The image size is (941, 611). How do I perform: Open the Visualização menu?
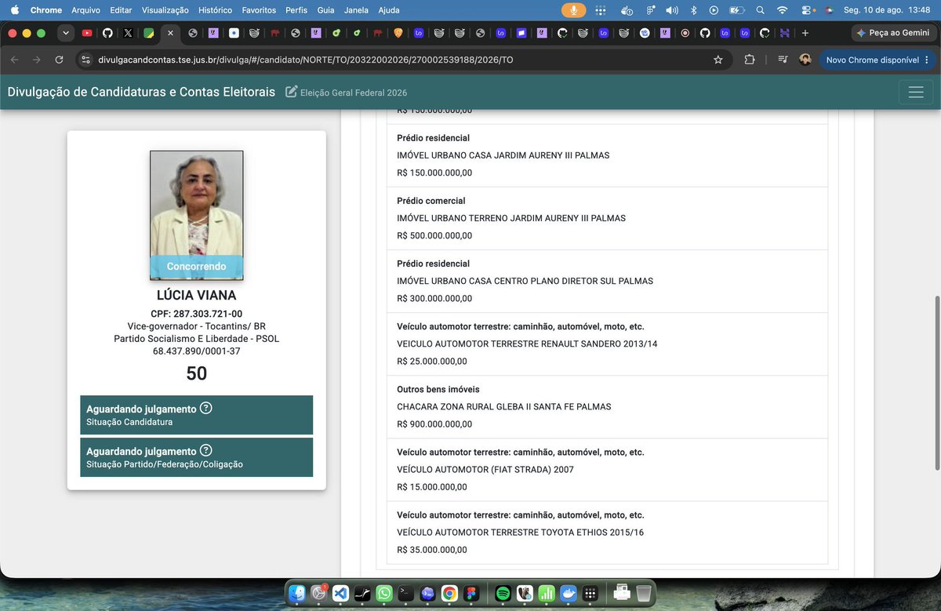pos(165,10)
